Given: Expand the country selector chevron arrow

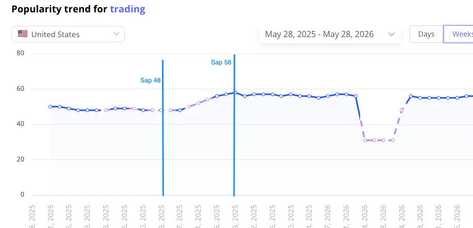Looking at the screenshot, I should pos(117,34).
